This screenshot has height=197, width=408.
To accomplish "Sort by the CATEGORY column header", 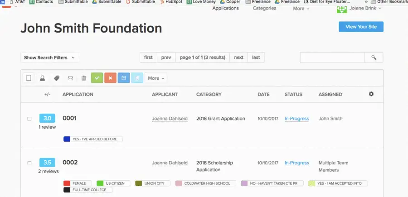I will [x=209, y=94].
